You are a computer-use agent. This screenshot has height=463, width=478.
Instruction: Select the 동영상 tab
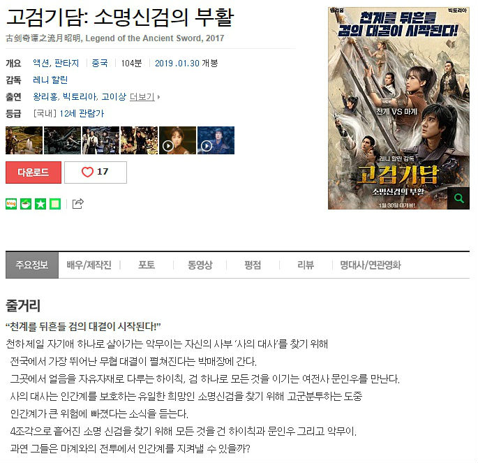click(x=200, y=265)
